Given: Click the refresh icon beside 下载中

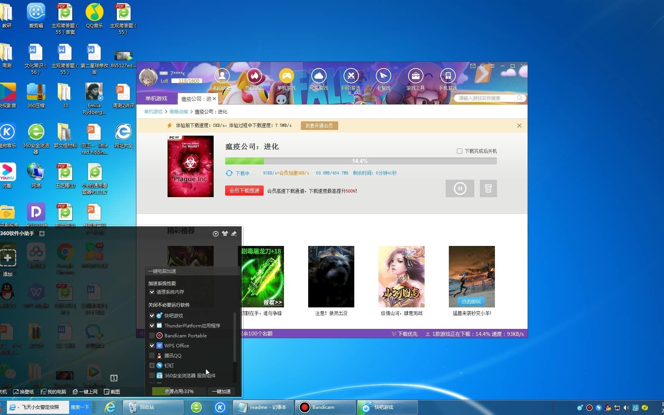Looking at the screenshot, I should (x=229, y=173).
